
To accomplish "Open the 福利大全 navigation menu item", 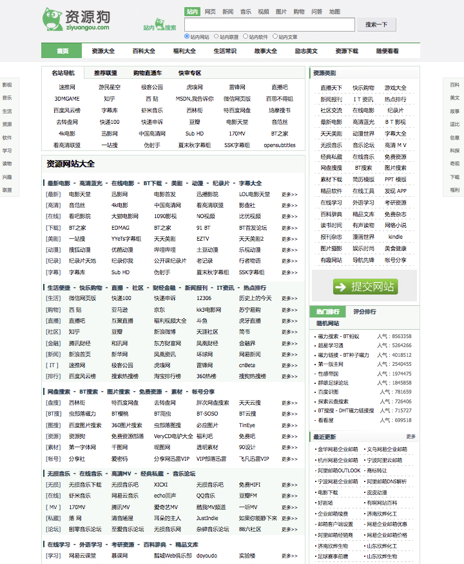I will tap(184, 51).
